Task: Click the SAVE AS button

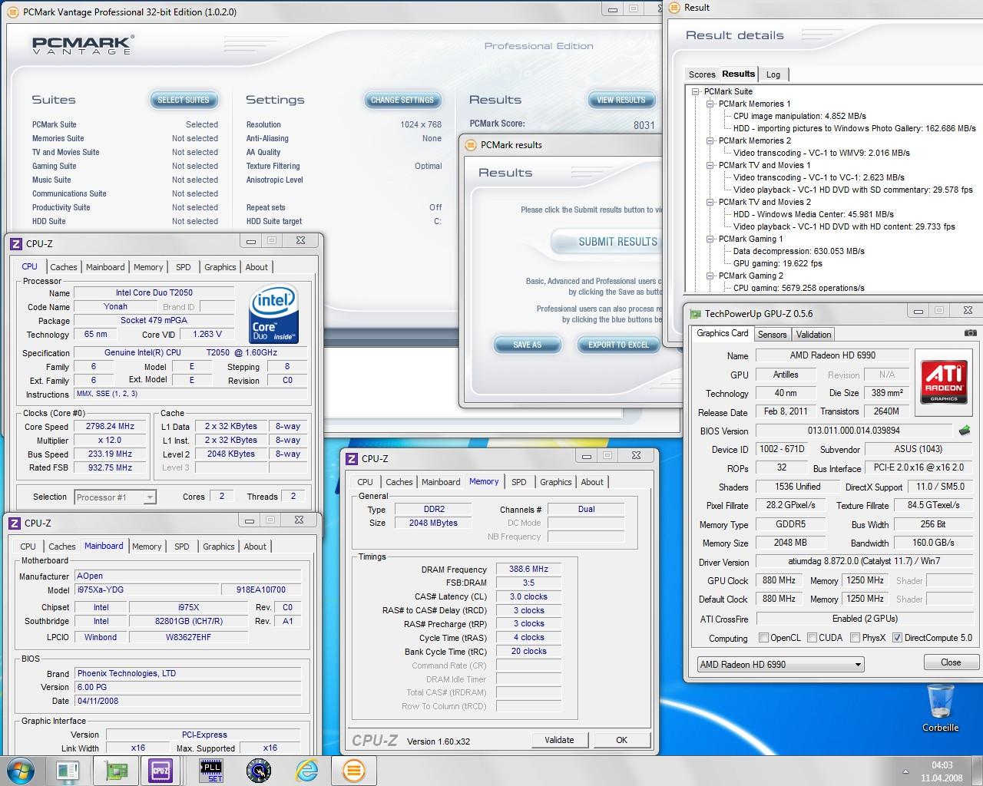Action: coord(527,345)
